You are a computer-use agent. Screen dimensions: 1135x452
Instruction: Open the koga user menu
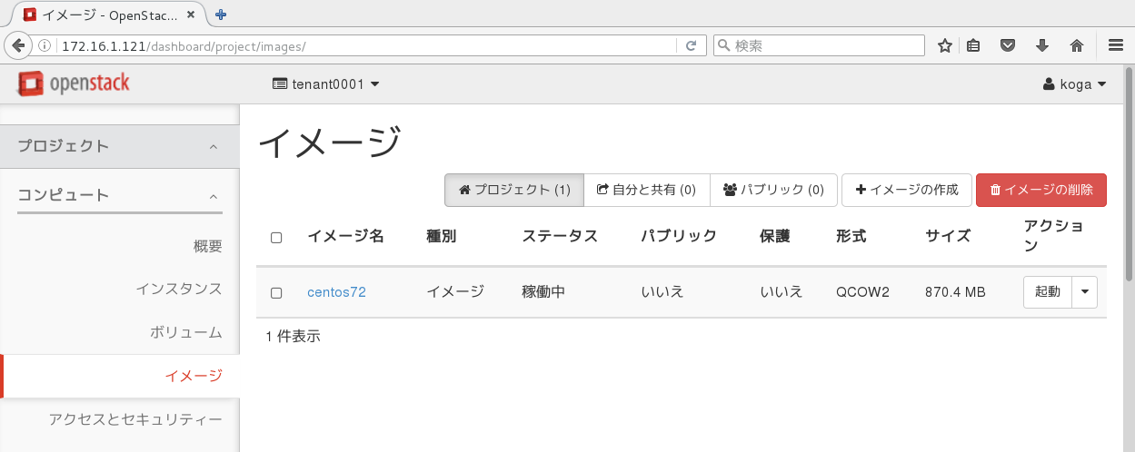pyautogui.click(x=1074, y=84)
